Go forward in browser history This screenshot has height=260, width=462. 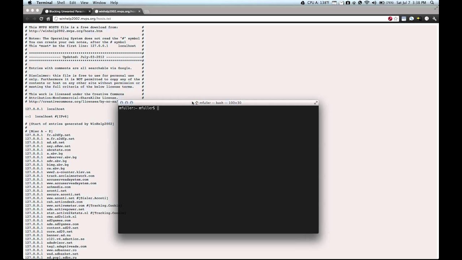click(34, 18)
